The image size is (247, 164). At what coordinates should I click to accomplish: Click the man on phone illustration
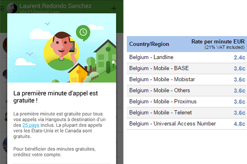pyautogui.click(x=61, y=51)
